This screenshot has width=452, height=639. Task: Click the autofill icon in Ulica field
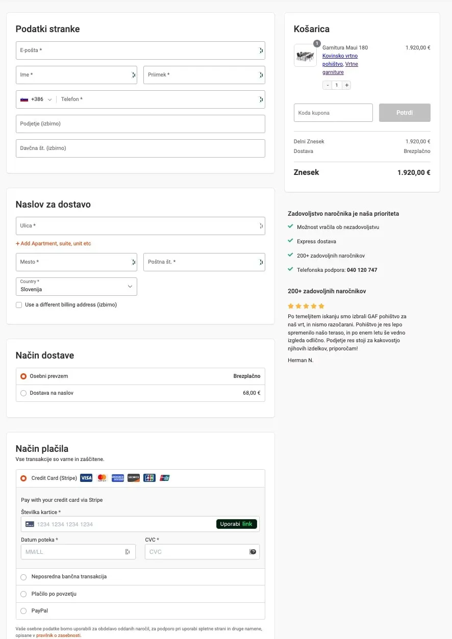(x=261, y=226)
